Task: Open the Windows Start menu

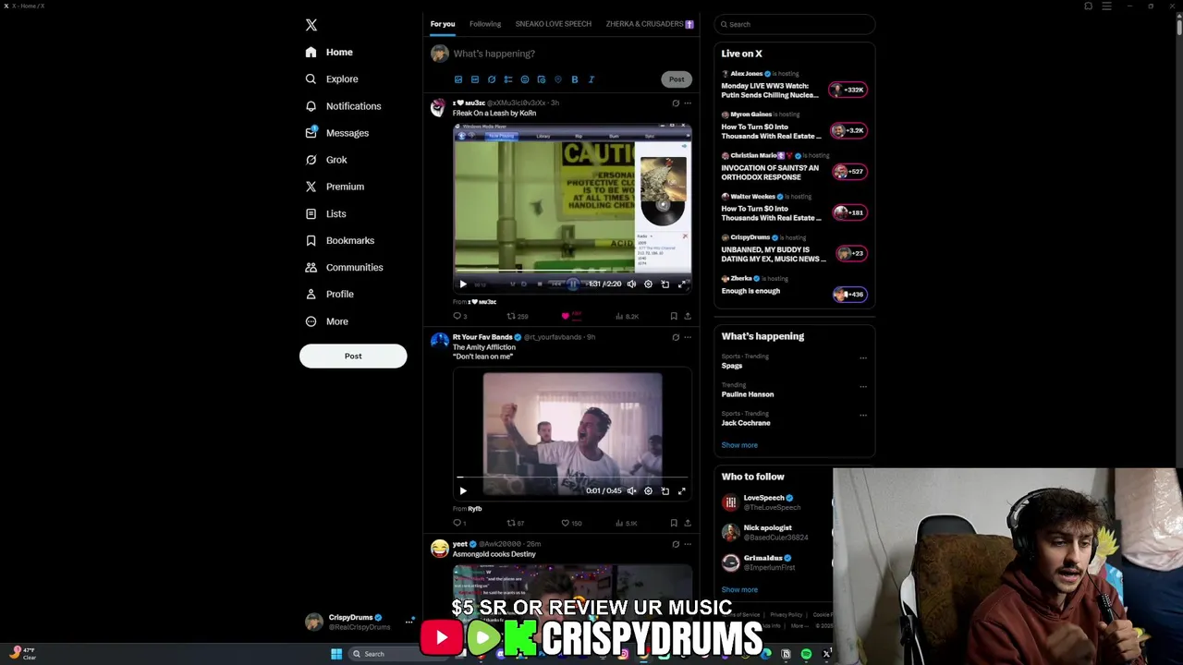Action: [336, 654]
